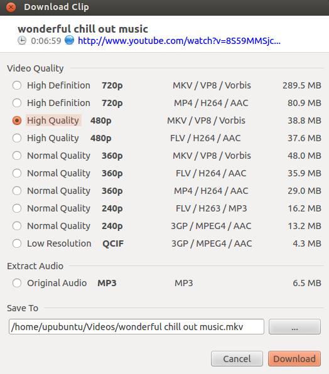The width and height of the screenshot is (329, 374).
Task: Select High Definition 720p MP4 option
Action: (17, 103)
